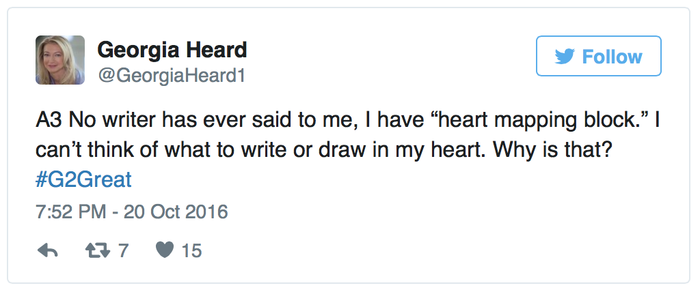The height and width of the screenshot is (292, 700).
Task: Click the 20 Oct 2016 date
Action: pyautogui.click(x=176, y=211)
